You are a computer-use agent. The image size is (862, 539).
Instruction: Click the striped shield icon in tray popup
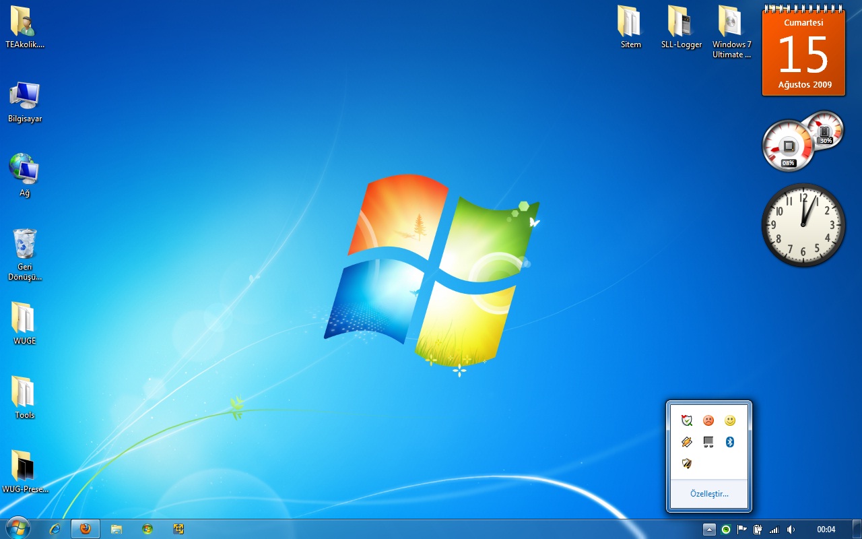(687, 464)
